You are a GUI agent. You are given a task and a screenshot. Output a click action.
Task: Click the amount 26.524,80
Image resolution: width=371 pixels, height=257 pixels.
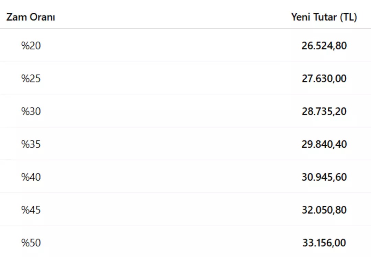tap(324, 45)
